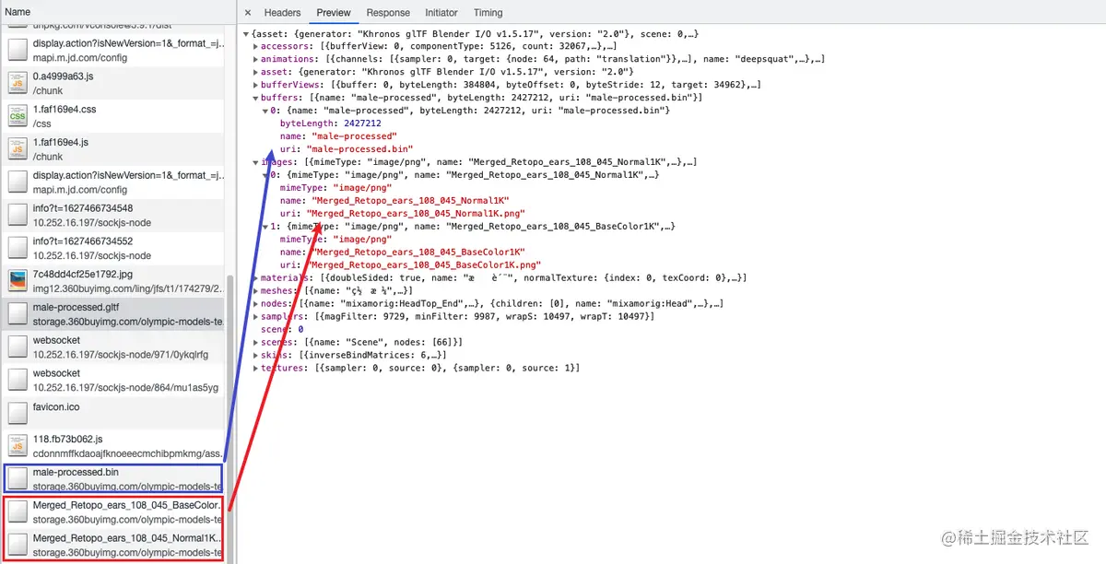Collapse the buffers array
The height and width of the screenshot is (564, 1106).
[x=256, y=98]
